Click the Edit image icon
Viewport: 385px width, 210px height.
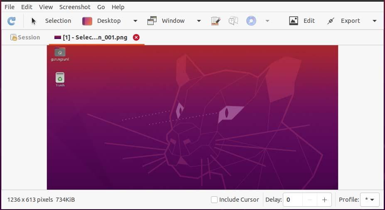click(x=293, y=21)
